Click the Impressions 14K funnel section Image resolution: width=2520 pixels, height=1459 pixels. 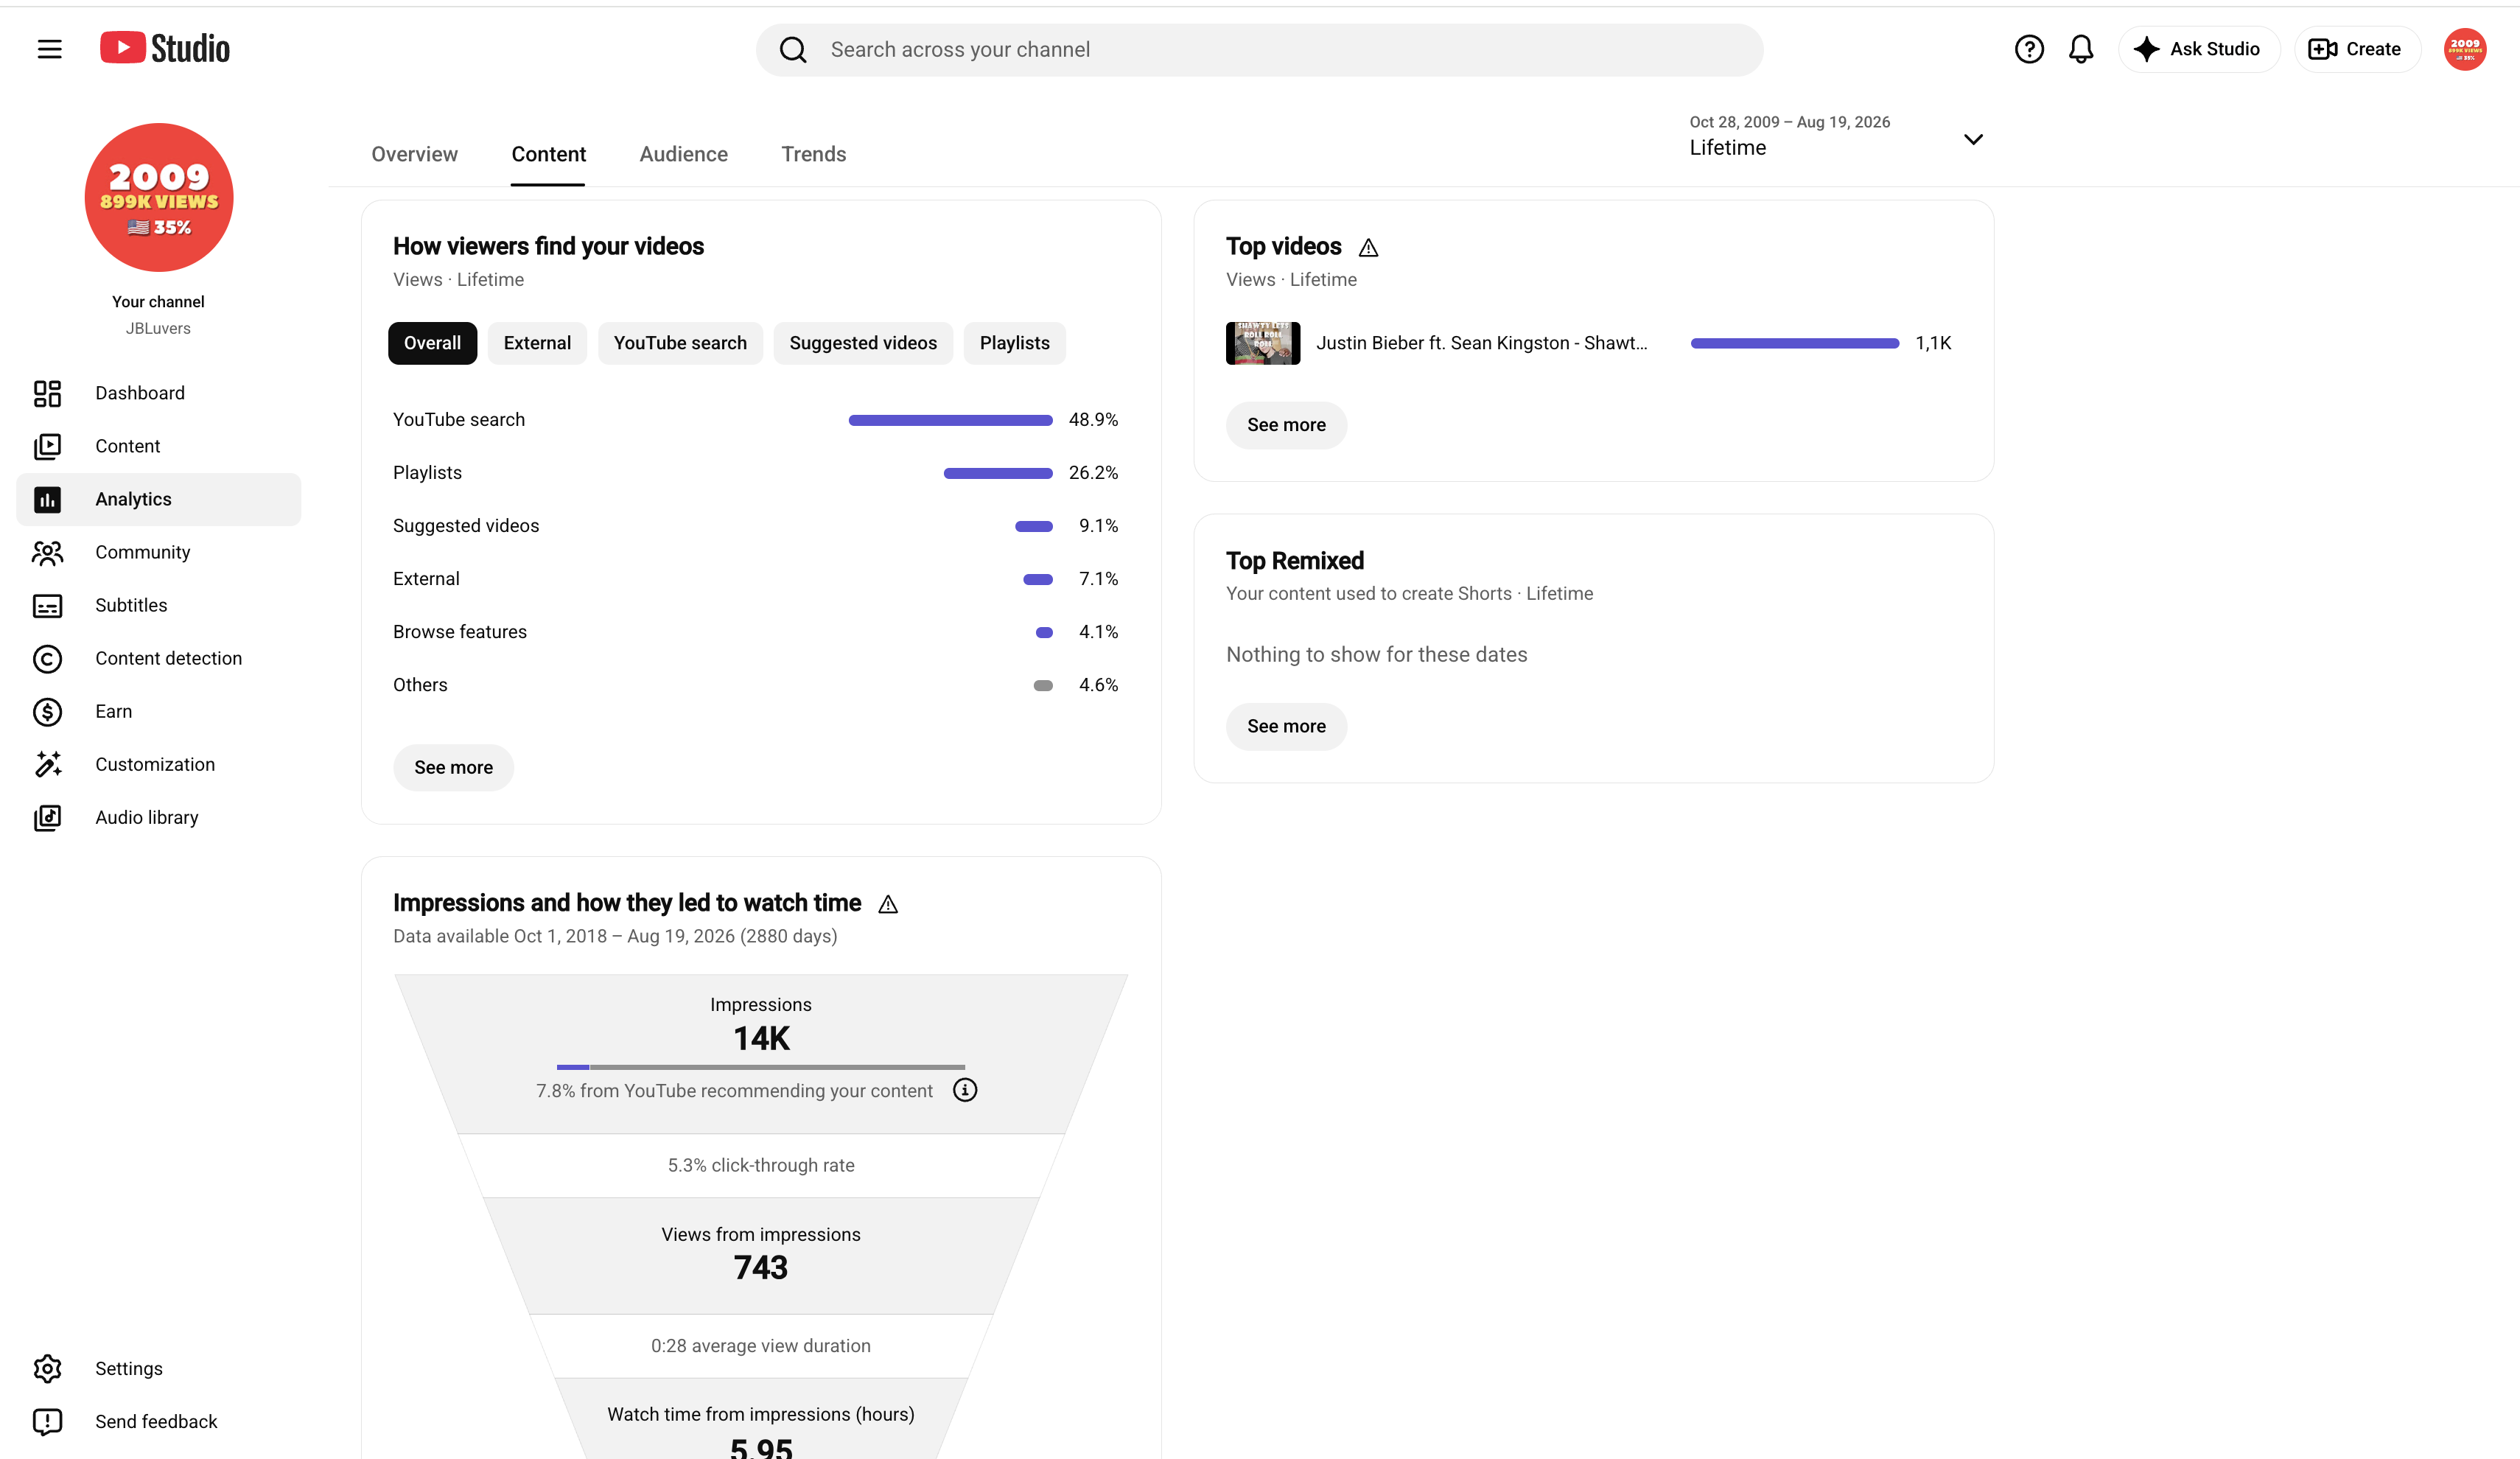[760, 1052]
